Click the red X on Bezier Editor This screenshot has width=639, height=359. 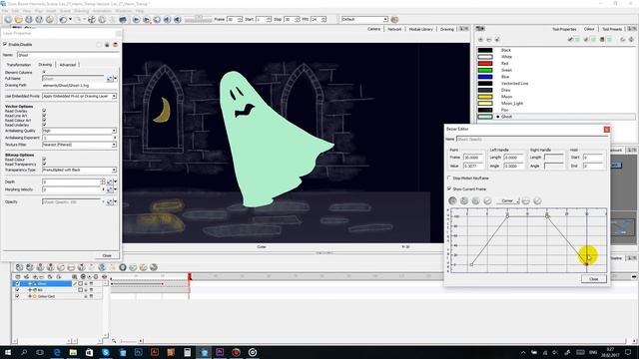607,129
